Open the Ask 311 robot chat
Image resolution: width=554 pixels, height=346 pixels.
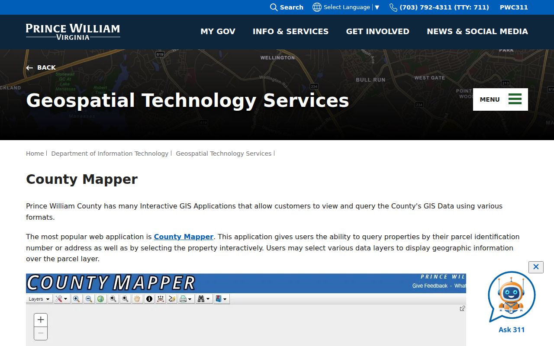click(x=512, y=302)
